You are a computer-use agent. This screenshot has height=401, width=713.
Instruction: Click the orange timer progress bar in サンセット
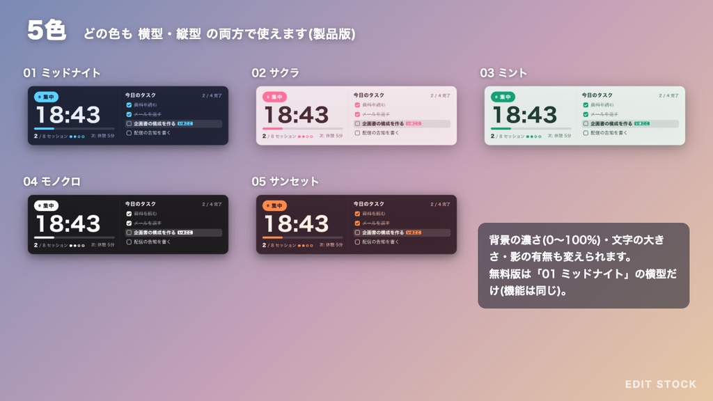tap(302, 237)
